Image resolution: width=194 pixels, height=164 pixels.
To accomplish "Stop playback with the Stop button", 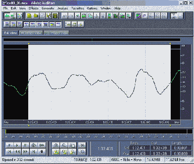I will [9, 145].
